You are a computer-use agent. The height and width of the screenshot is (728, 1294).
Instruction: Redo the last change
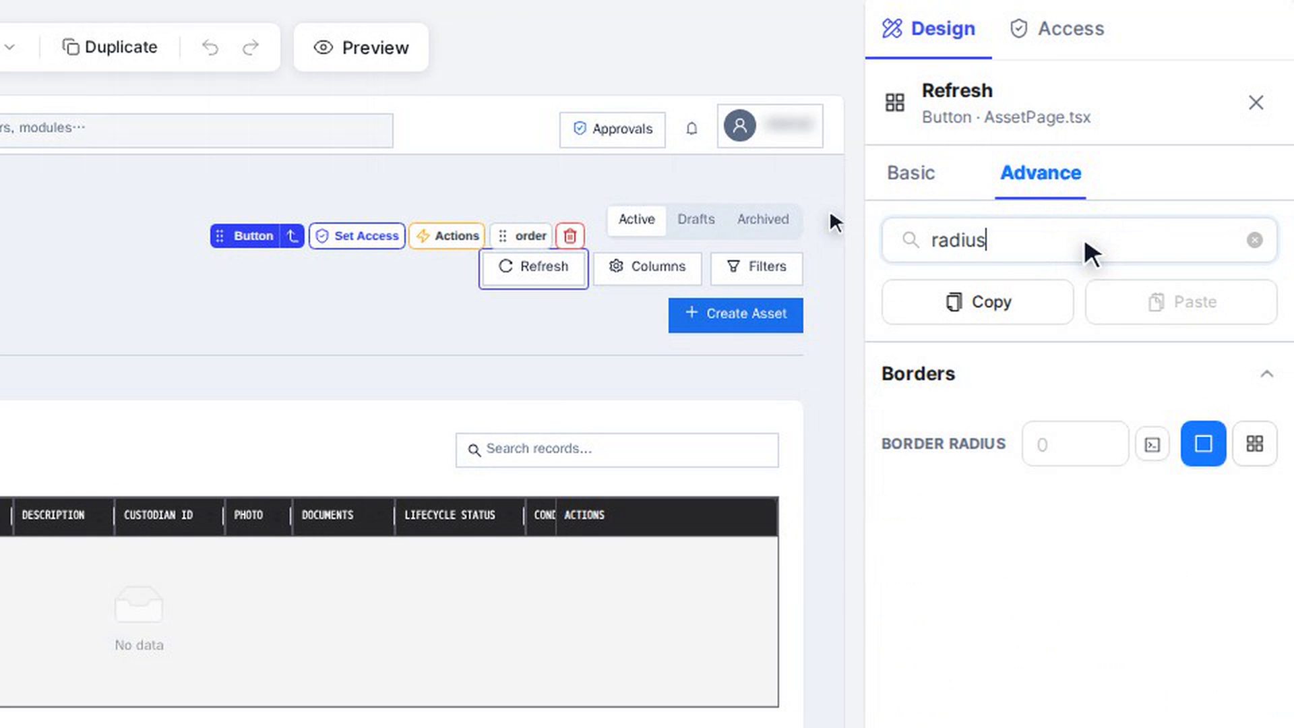coord(251,47)
